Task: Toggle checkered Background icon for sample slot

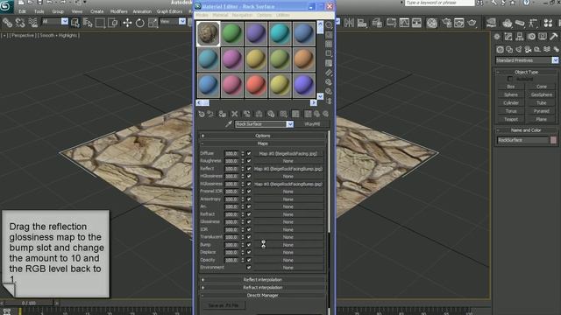Action: [x=329, y=44]
